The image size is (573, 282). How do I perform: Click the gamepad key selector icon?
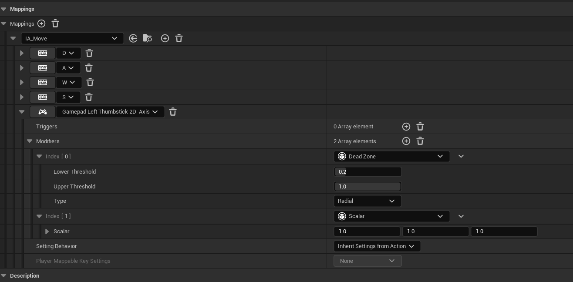point(43,112)
